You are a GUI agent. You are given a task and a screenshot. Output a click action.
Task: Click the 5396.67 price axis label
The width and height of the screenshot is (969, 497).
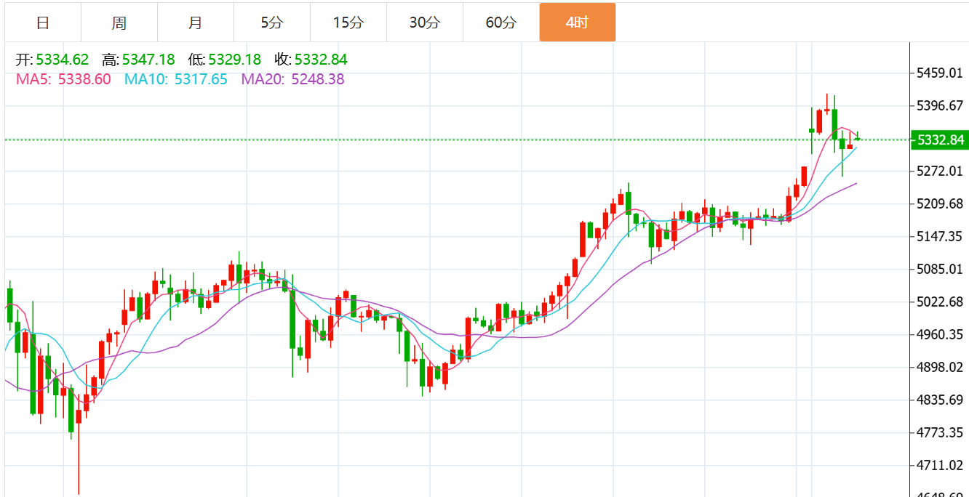click(940, 106)
